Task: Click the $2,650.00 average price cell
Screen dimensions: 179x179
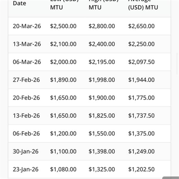Action: pyautogui.click(x=141, y=26)
